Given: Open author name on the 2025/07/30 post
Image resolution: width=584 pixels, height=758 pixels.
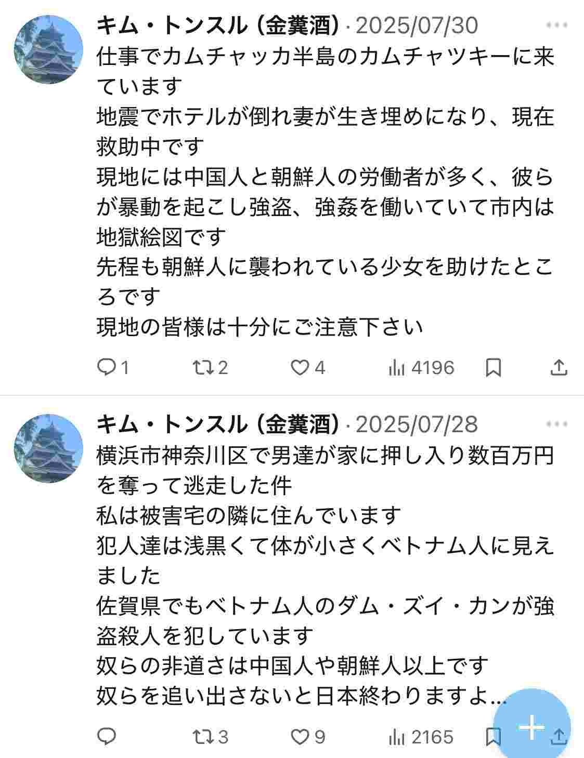Looking at the screenshot, I should [217, 25].
